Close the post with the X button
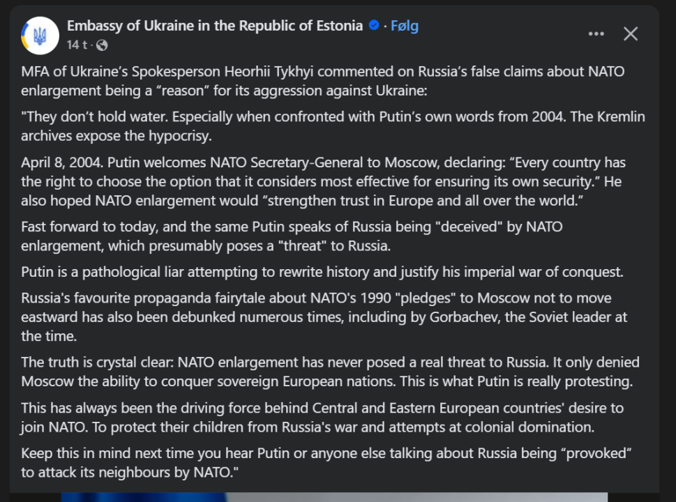 click(631, 34)
